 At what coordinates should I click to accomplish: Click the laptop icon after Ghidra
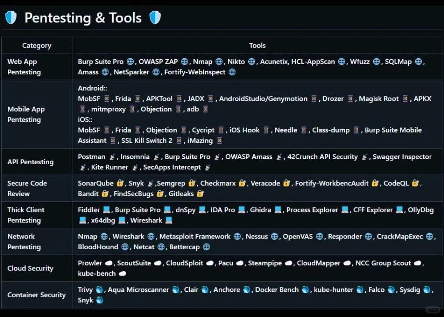(278, 210)
